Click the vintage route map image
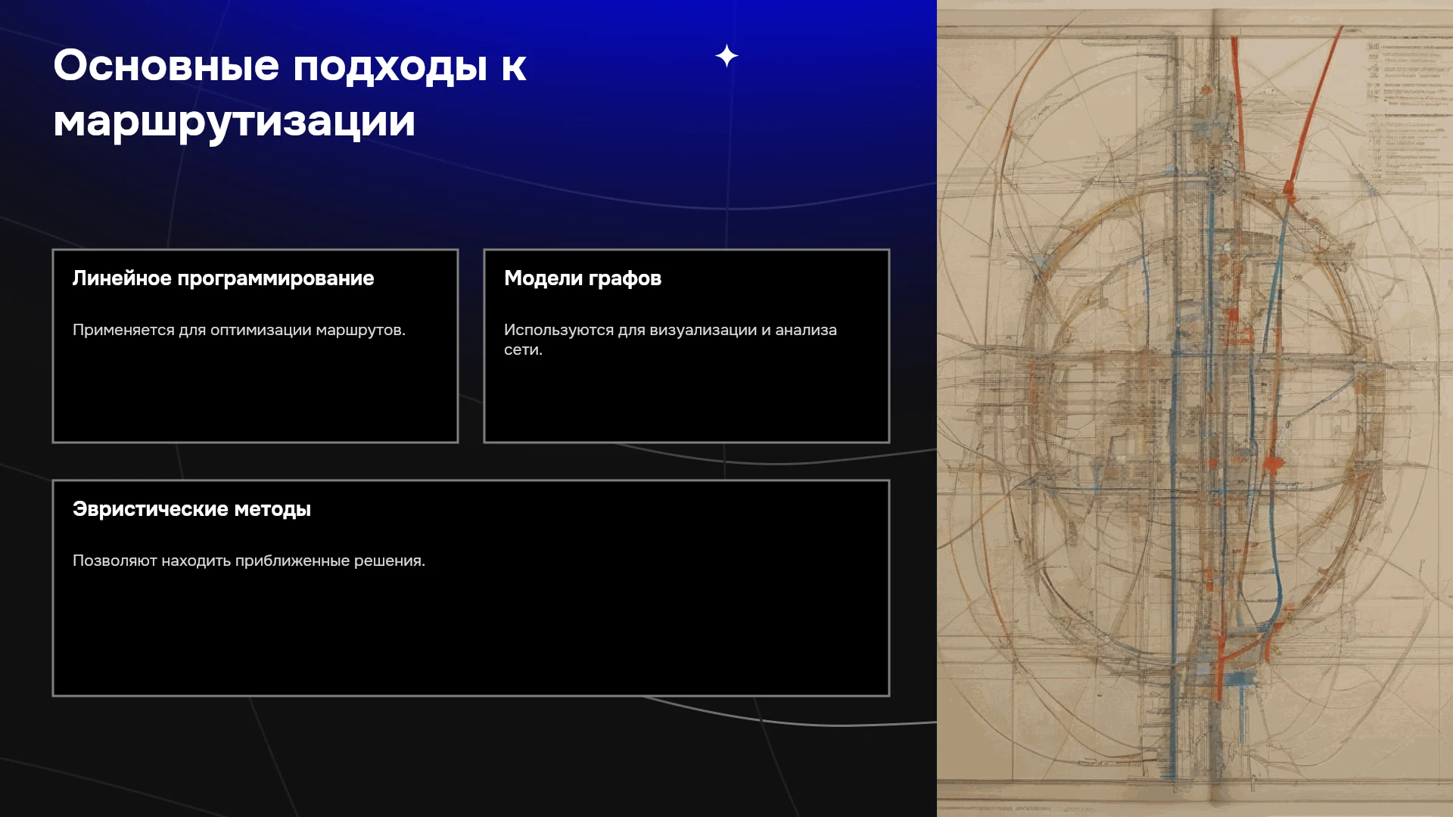The width and height of the screenshot is (1453, 817). tap(1195, 408)
